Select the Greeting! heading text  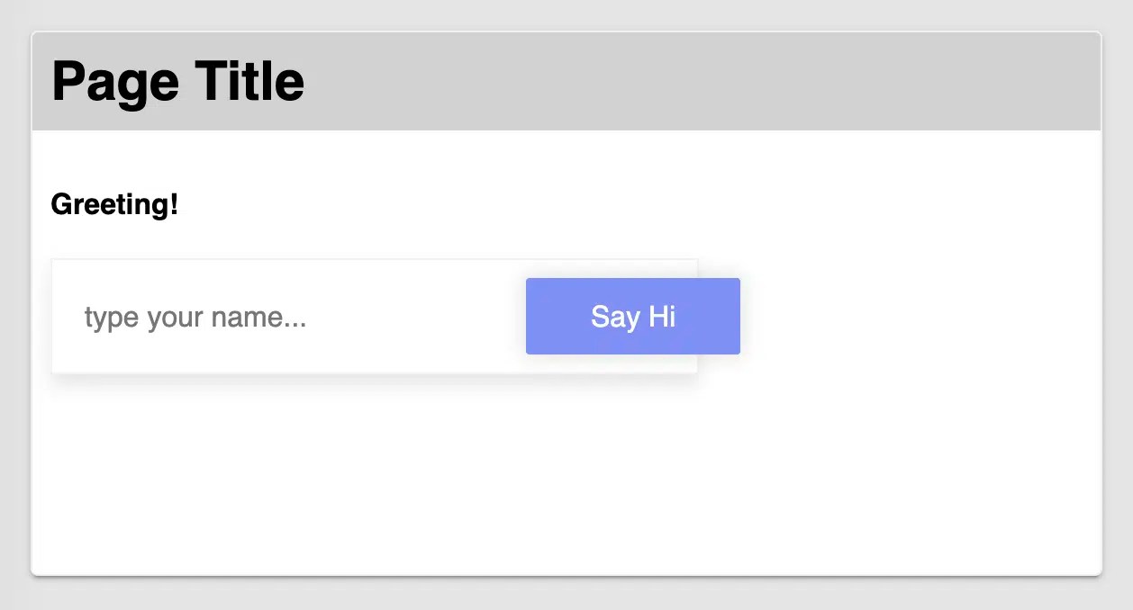click(113, 204)
